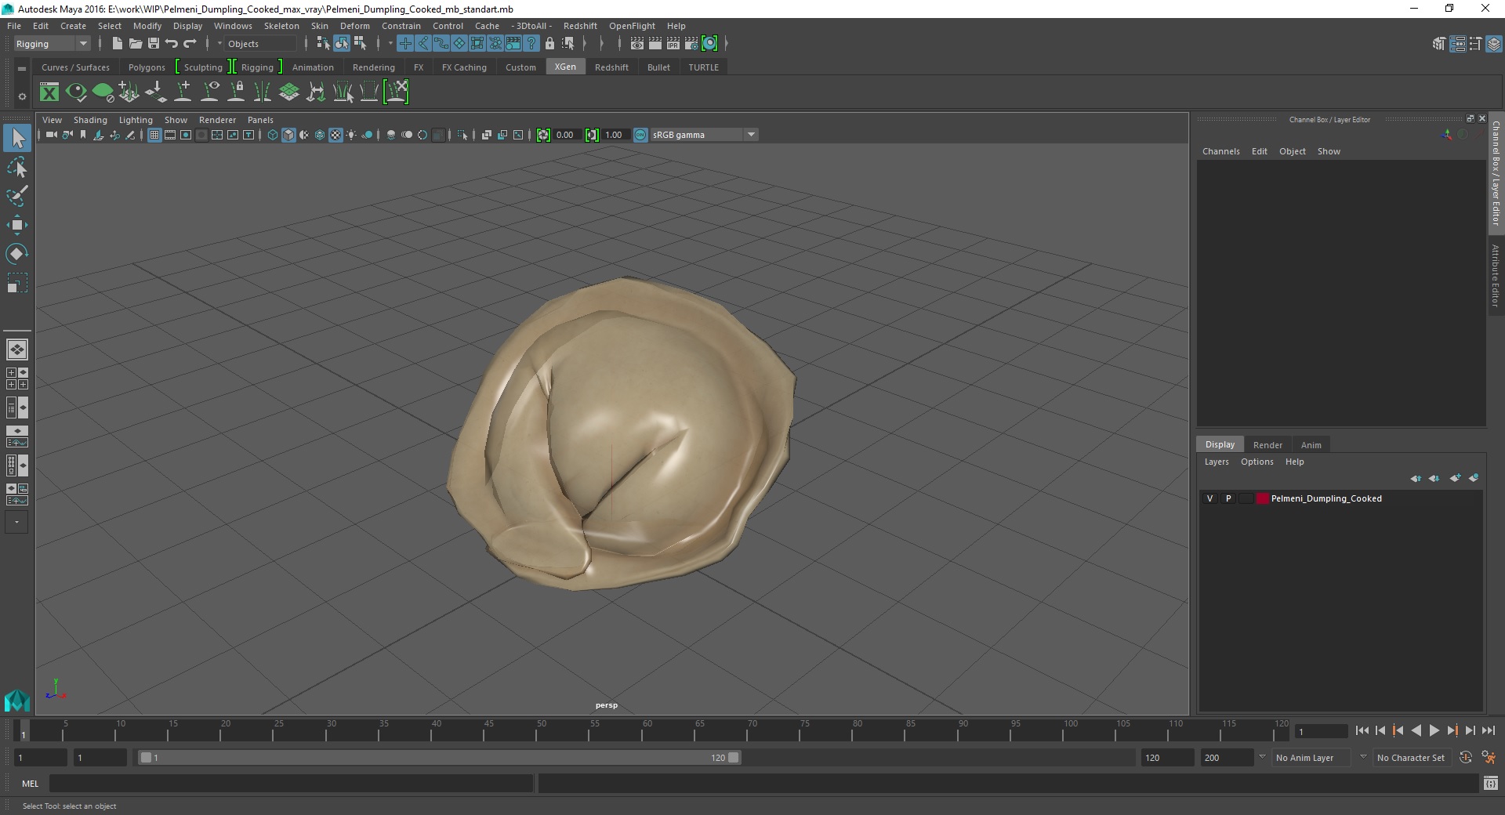Open the Render View clapperboard eye icon
1505x815 pixels.
tap(637, 44)
